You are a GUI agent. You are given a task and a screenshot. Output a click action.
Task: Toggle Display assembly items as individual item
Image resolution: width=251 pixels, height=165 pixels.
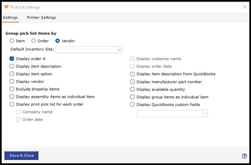12,97
